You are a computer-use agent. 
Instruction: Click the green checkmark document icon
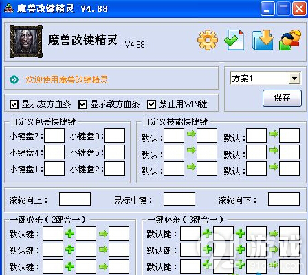pyautogui.click(x=234, y=40)
